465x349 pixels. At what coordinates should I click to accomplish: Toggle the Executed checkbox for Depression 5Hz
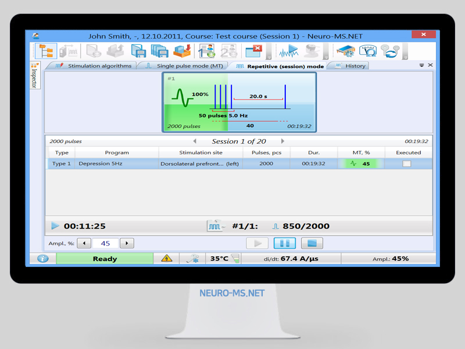pos(407,164)
